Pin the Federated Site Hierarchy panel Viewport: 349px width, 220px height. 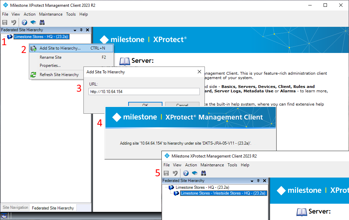[x=81, y=30]
